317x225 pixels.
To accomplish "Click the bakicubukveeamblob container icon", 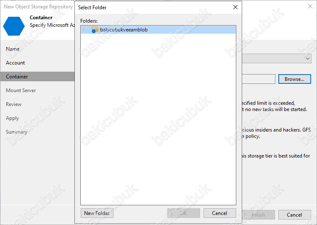I will click(95, 30).
